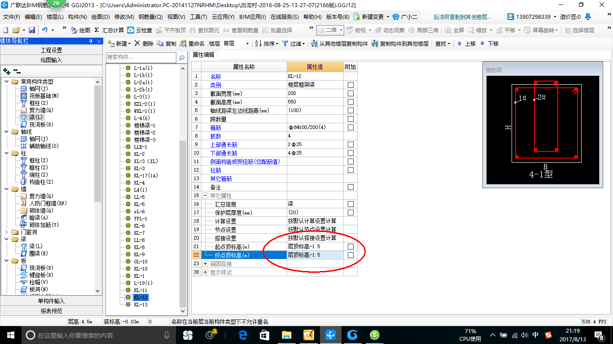
Task: Expand 锚固搭接 property group
Action: (x=206, y=264)
